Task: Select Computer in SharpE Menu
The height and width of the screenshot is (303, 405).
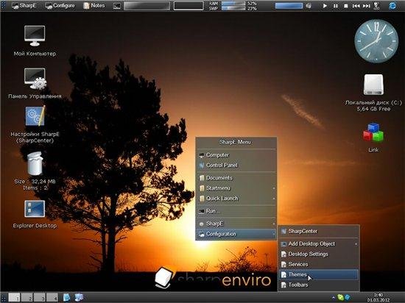Action: point(236,155)
